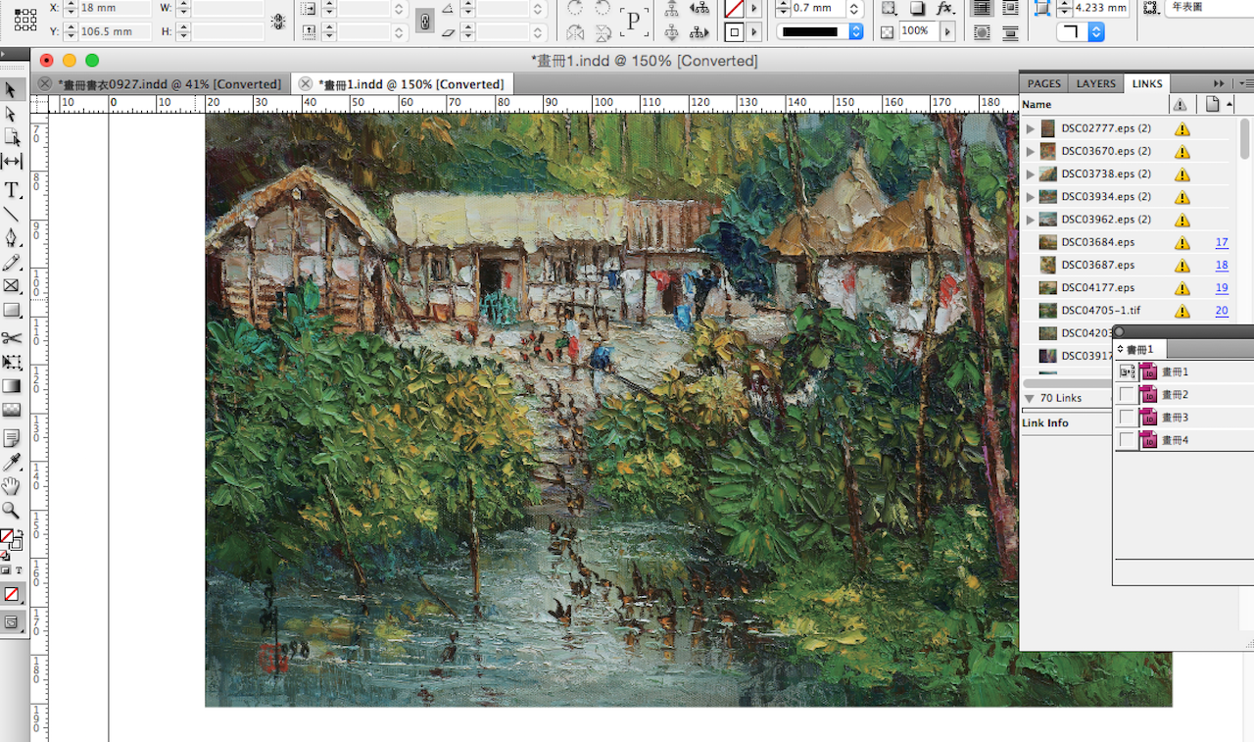Pick the Scissors tool
This screenshot has width=1254, height=742.
[x=12, y=338]
